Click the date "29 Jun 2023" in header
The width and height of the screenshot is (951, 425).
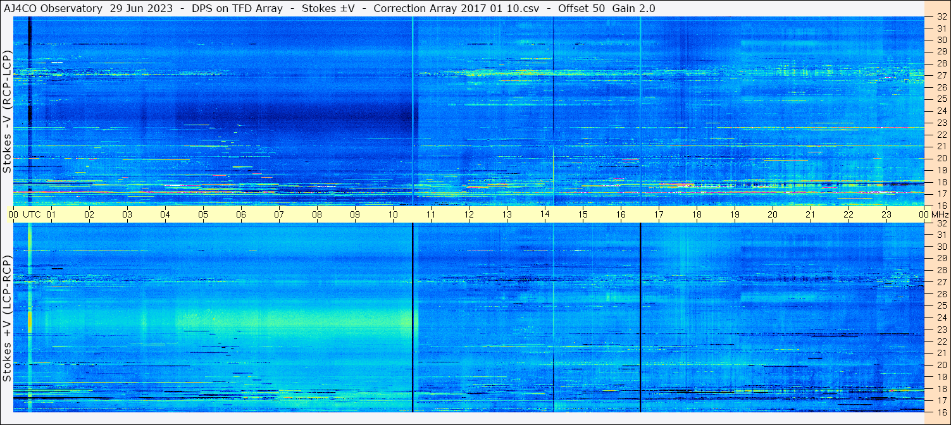click(142, 8)
